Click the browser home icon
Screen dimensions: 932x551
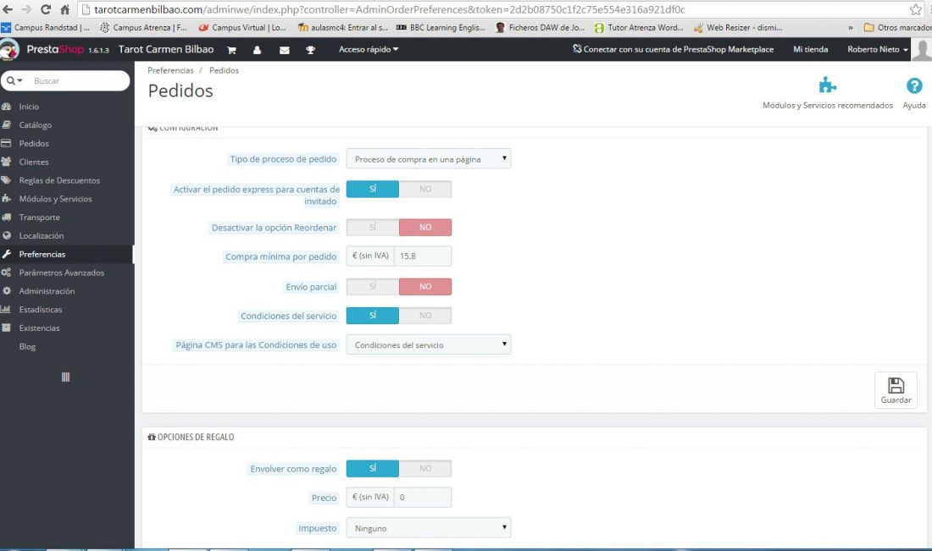[64, 9]
